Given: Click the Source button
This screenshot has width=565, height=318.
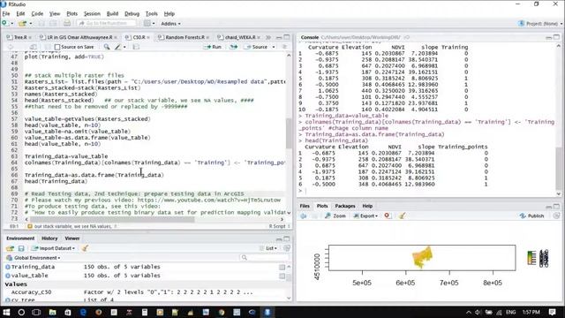Looking at the screenshot, I should (257, 47).
